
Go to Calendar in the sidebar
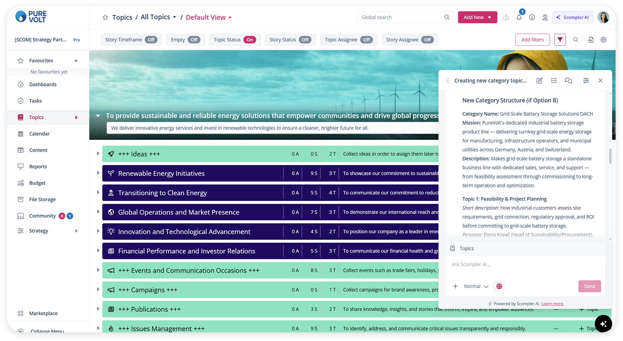[39, 134]
